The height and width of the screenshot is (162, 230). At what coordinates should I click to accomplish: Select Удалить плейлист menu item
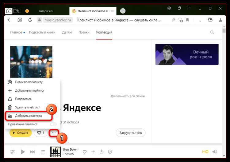point(33,108)
